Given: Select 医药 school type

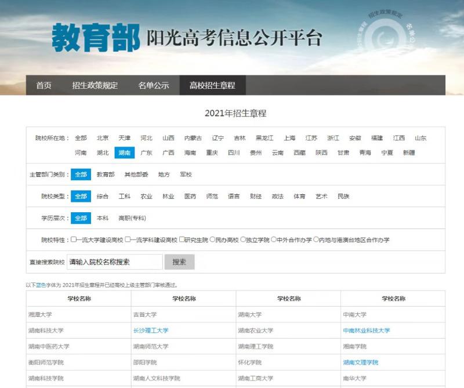Looking at the screenshot, I should coord(190,196).
